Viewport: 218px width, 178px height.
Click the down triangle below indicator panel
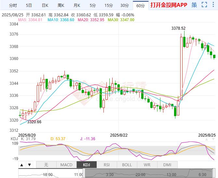pos(30,165)
